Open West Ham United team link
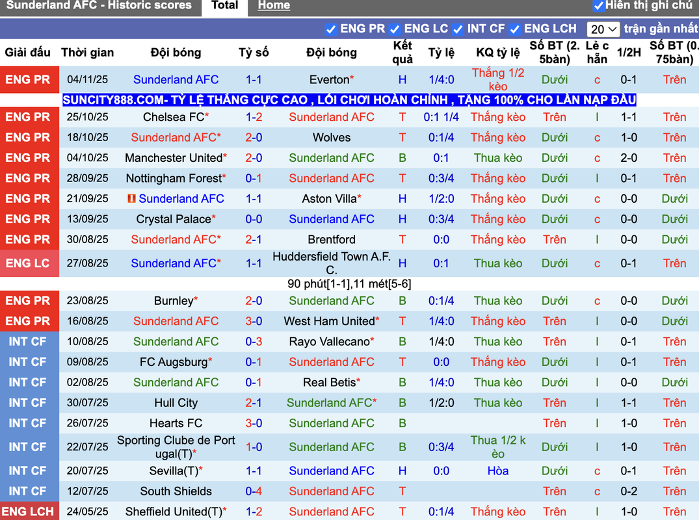 click(x=329, y=321)
